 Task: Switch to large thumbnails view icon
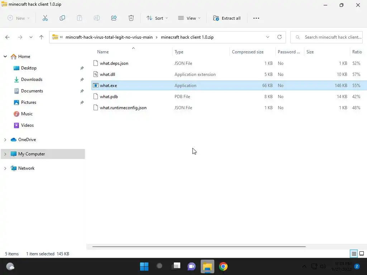click(x=362, y=254)
